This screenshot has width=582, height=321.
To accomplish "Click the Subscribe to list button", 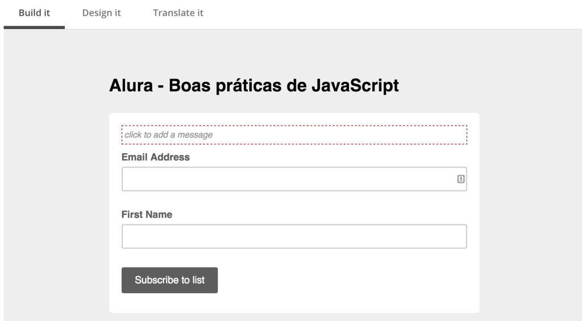I will tap(169, 280).
